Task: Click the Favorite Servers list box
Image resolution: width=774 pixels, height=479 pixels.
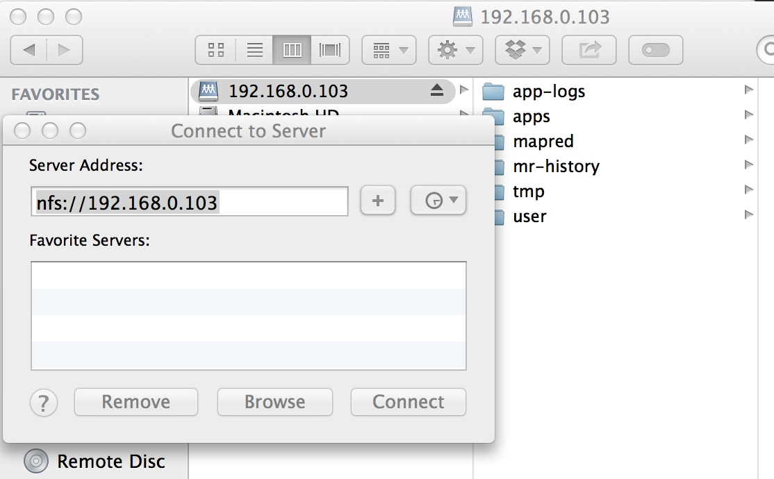Action: (249, 316)
